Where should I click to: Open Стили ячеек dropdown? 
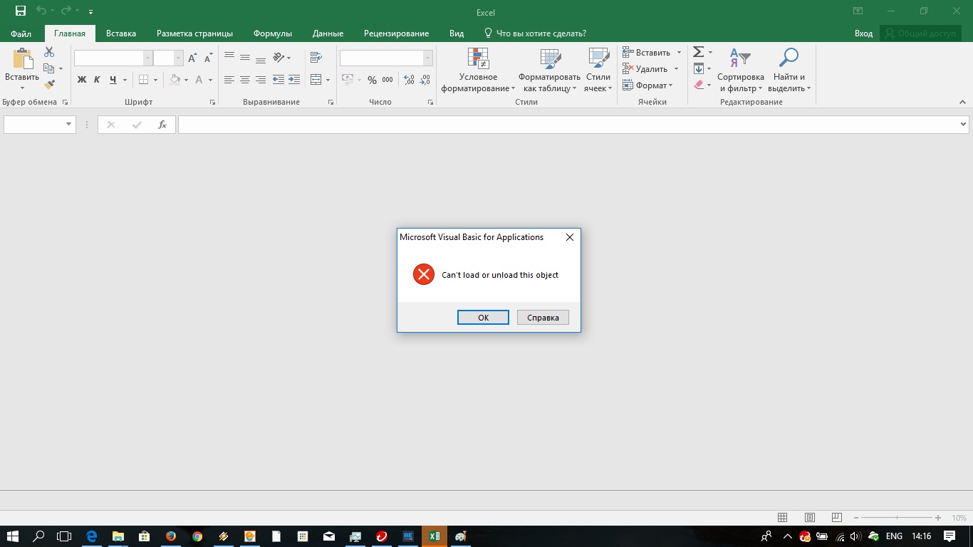pos(598,70)
